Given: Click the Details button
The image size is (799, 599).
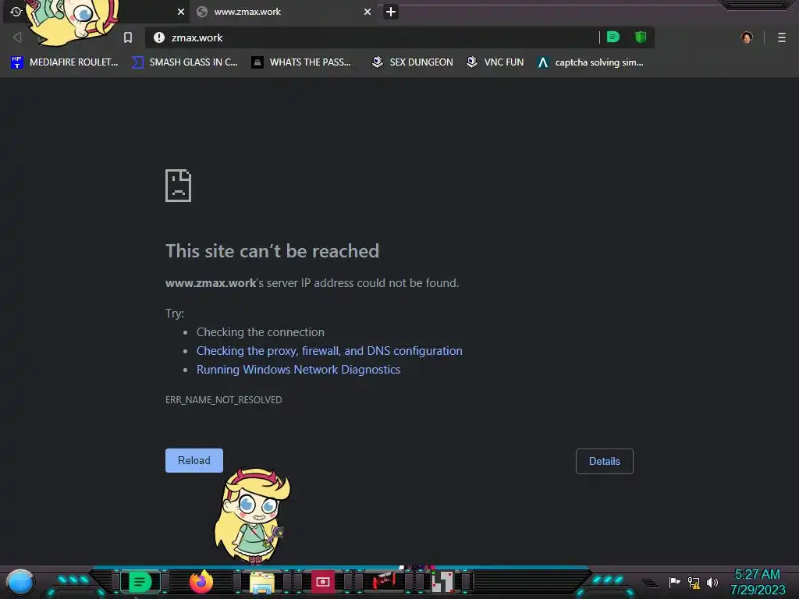Looking at the screenshot, I should point(605,461).
